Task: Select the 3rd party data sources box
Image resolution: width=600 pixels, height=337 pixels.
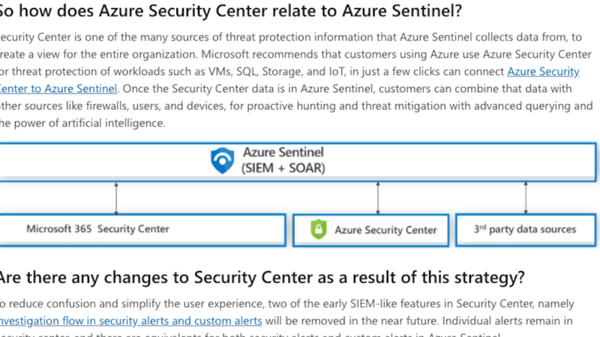Action: point(526,230)
